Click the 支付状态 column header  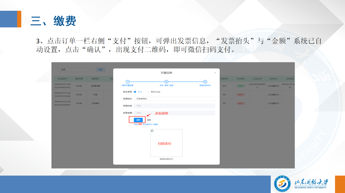pos(241,79)
